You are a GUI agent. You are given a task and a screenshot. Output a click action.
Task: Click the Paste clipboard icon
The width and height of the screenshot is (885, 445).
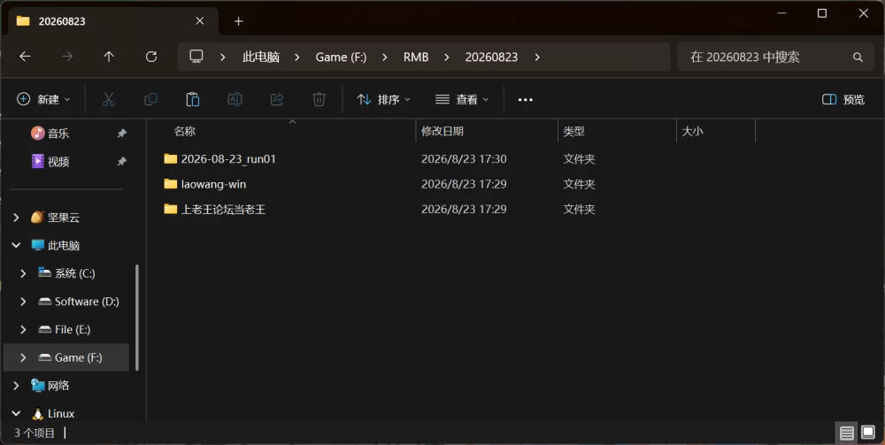[192, 100]
